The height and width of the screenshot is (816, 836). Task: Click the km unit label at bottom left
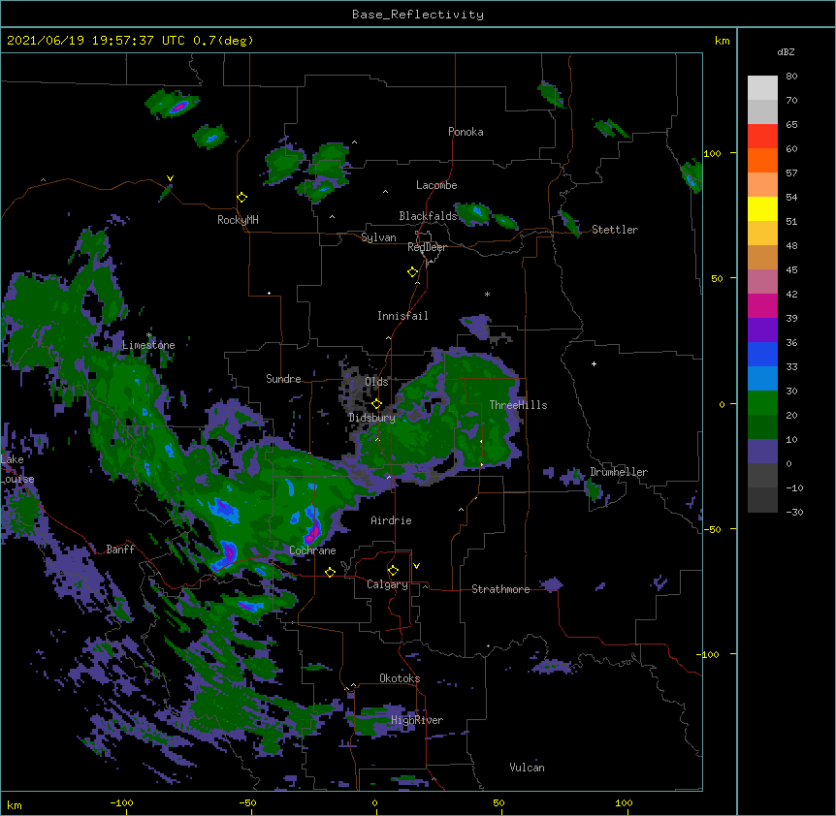click(x=15, y=804)
